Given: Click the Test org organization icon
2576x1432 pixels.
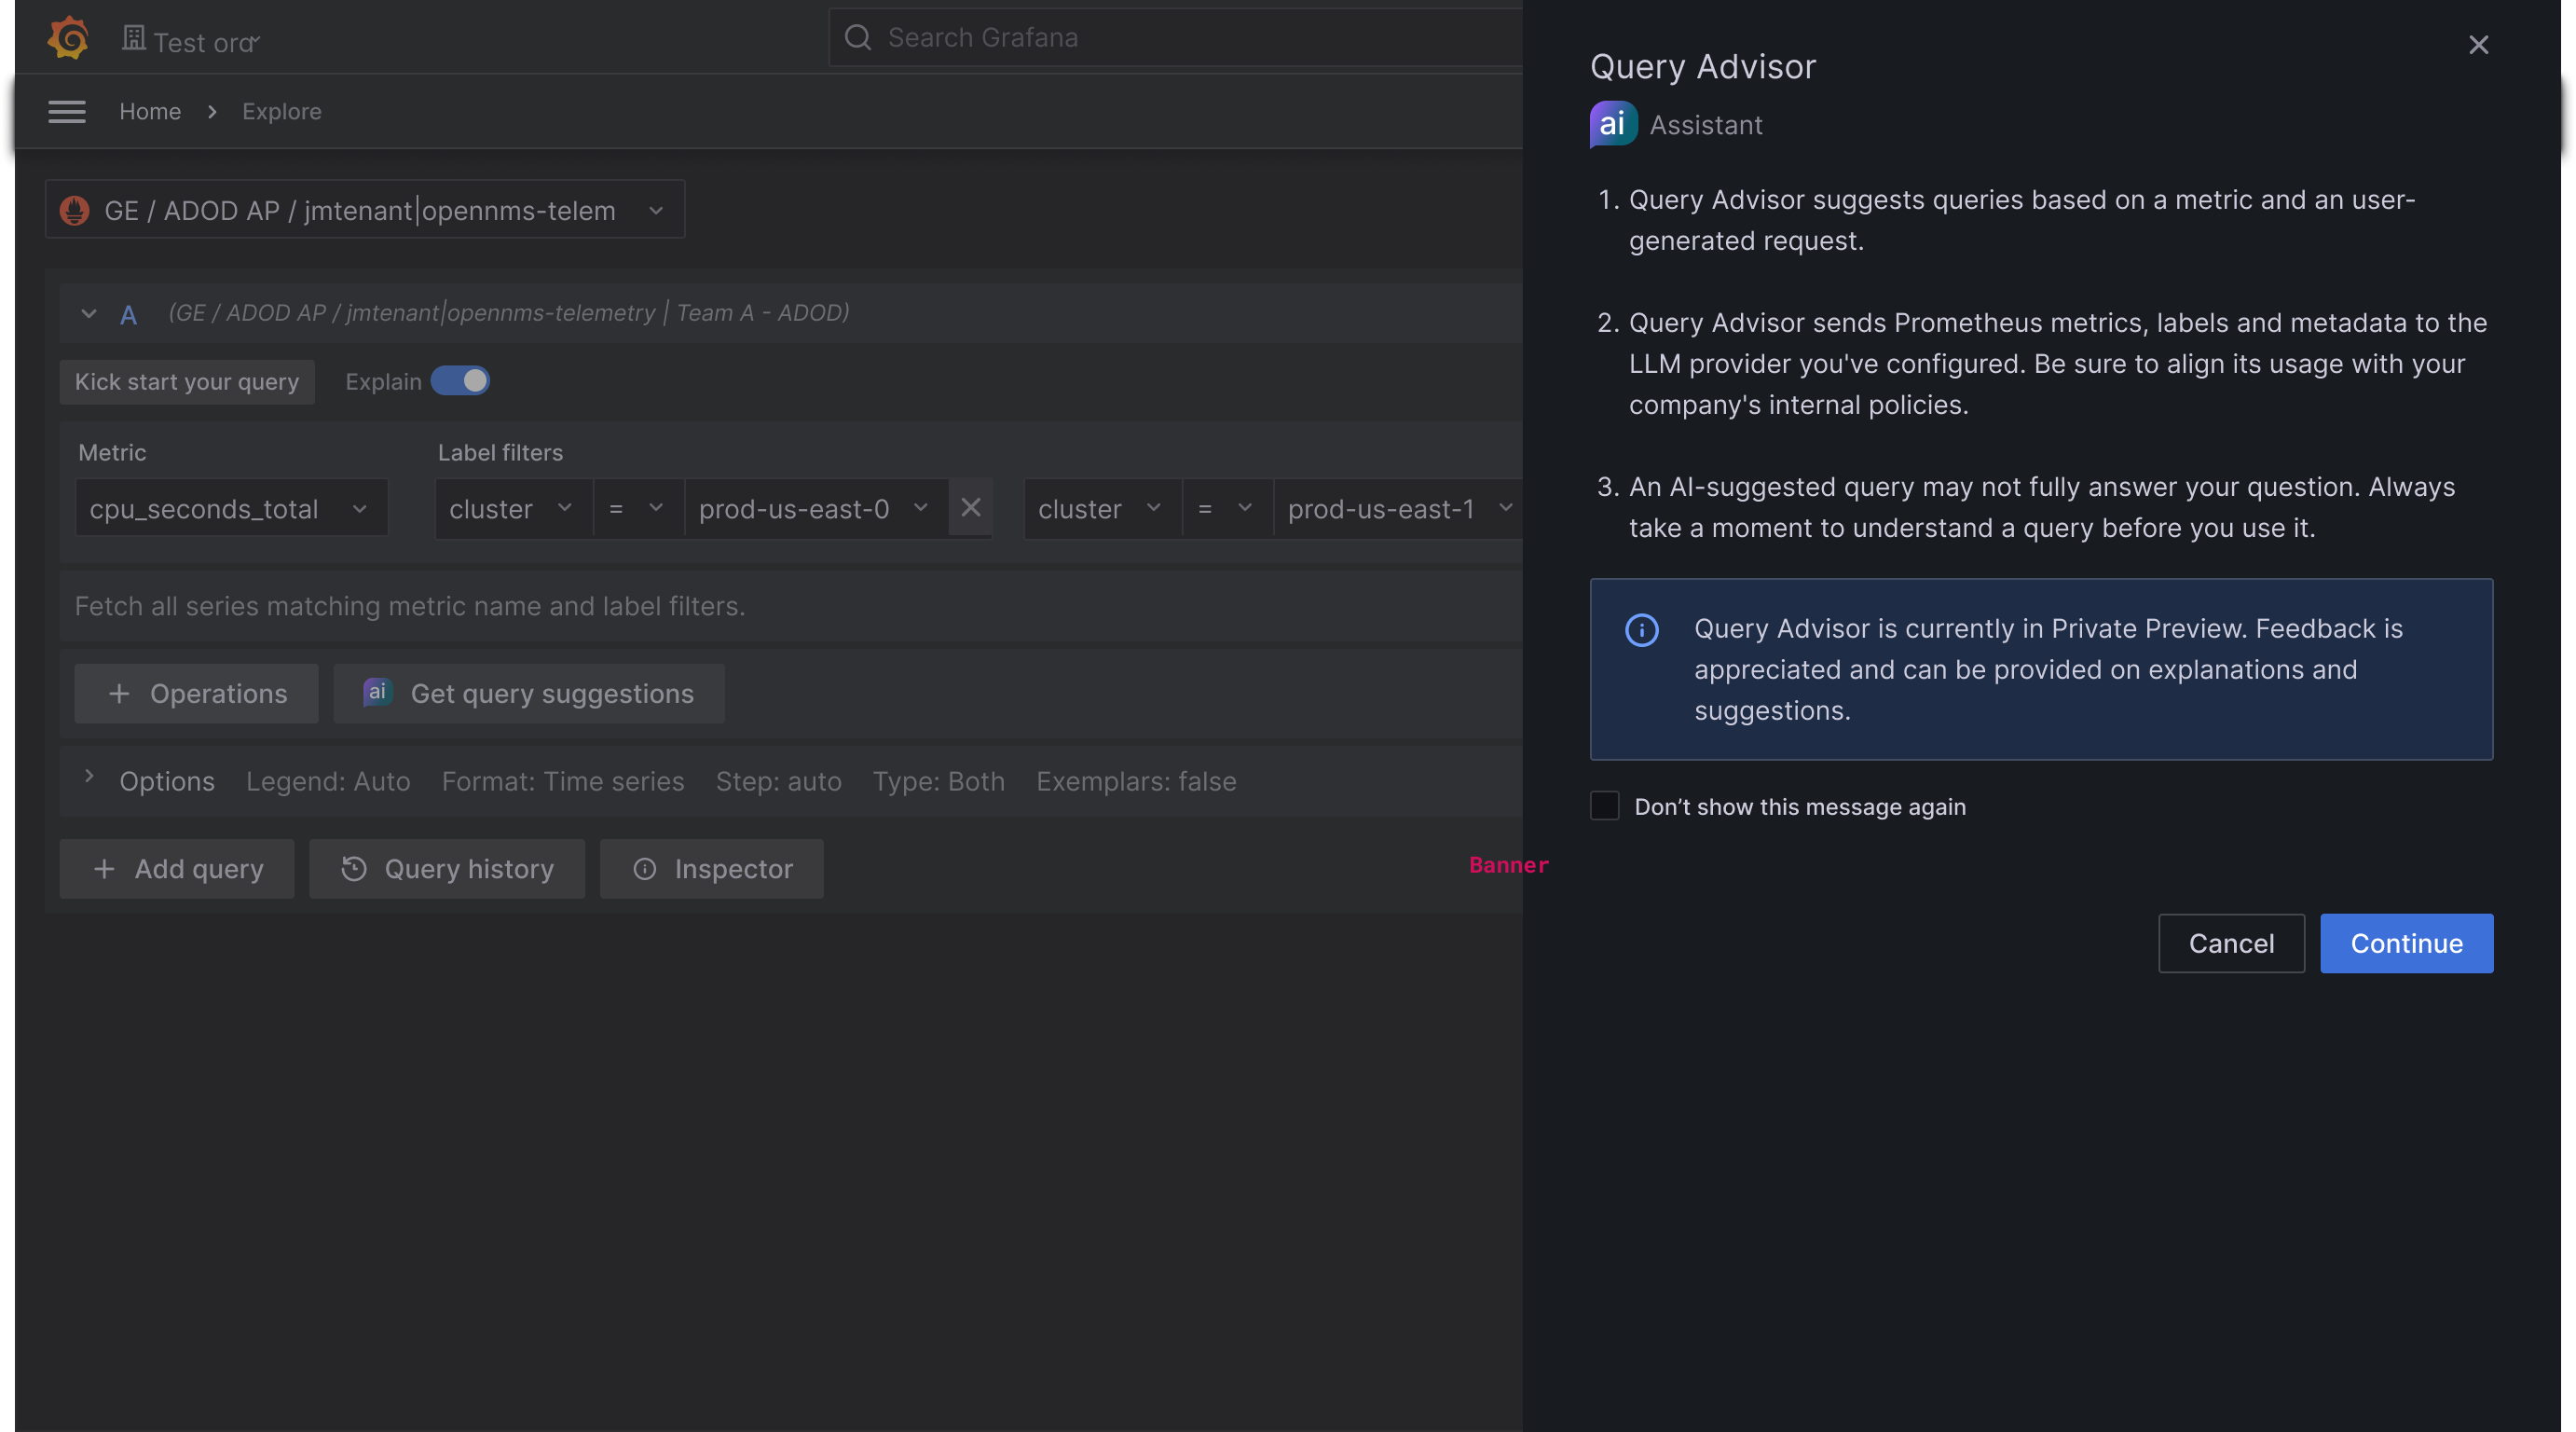Looking at the screenshot, I should [134, 36].
